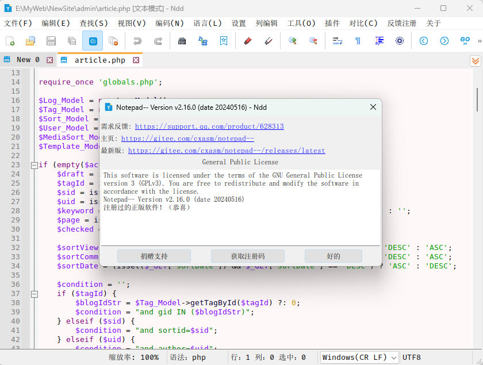Screen dimensions: 483x365
Task: Open the 编码(N) menu
Action: point(170,24)
